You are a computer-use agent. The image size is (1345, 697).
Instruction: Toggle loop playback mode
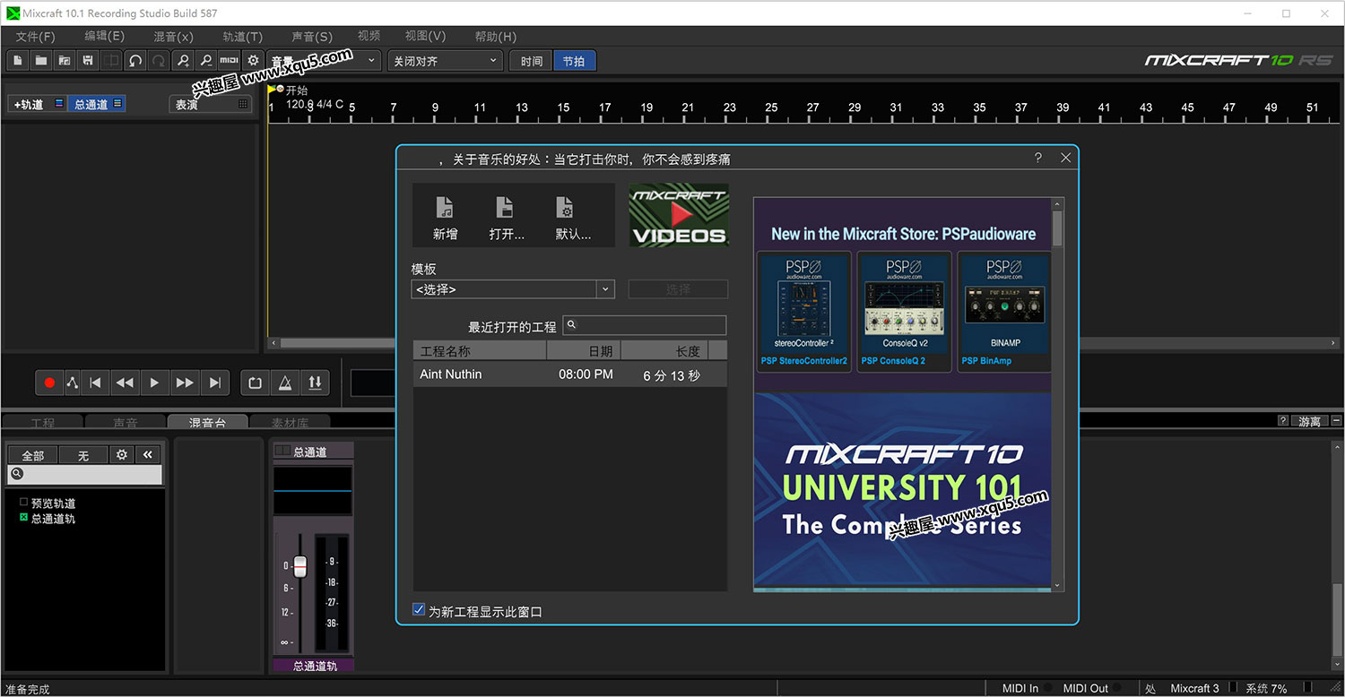tap(255, 383)
